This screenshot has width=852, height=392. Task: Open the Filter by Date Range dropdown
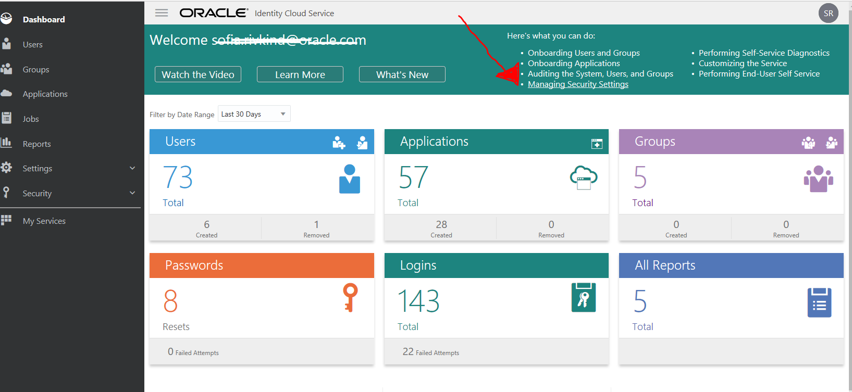click(254, 114)
